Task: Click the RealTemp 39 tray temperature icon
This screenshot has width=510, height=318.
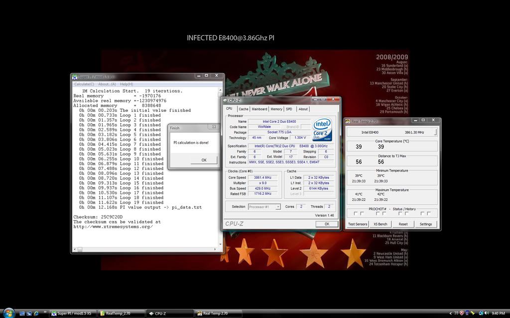Action: pyautogui.click(x=456, y=313)
